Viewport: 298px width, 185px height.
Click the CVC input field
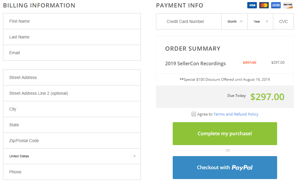pos(283,21)
